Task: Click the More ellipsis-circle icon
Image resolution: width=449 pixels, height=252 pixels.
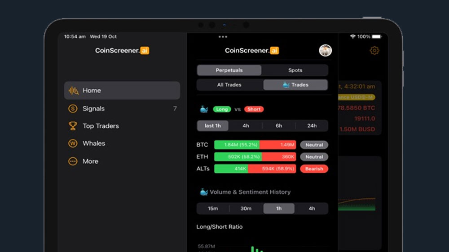Action: click(x=73, y=161)
